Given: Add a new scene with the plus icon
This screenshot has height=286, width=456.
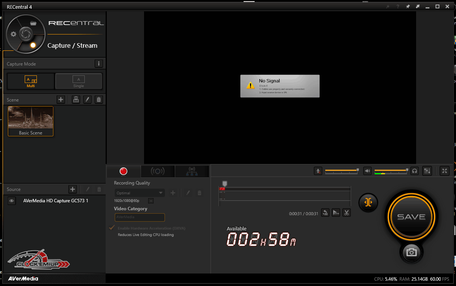Looking at the screenshot, I should [61, 100].
